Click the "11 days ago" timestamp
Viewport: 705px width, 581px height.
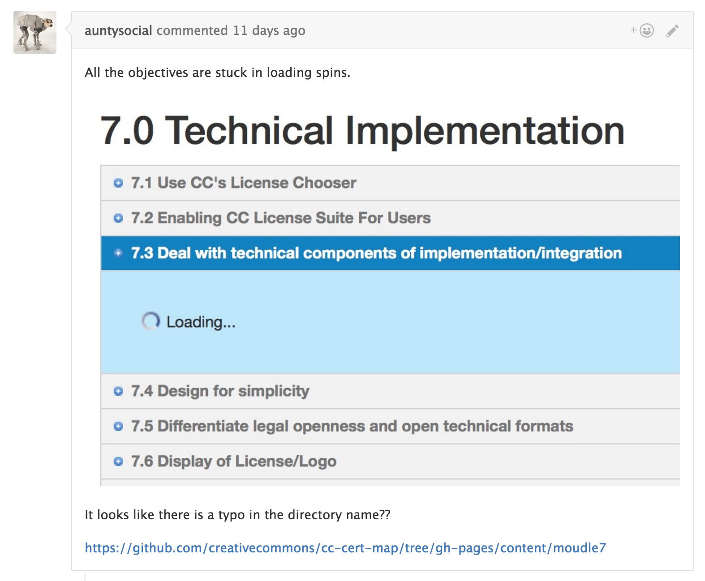click(269, 30)
